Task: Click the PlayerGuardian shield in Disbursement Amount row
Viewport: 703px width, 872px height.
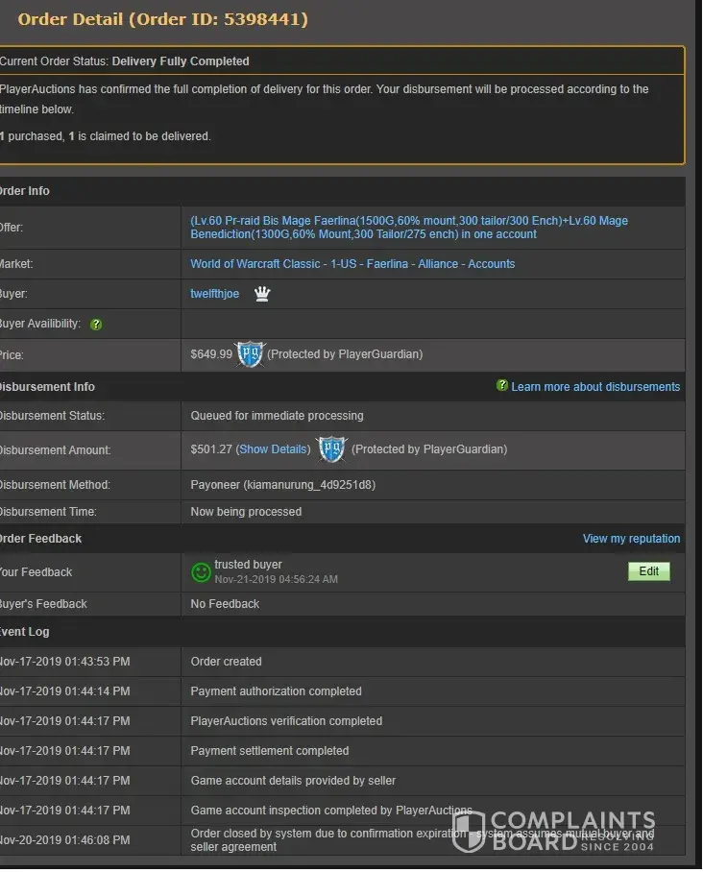Action: click(x=330, y=448)
